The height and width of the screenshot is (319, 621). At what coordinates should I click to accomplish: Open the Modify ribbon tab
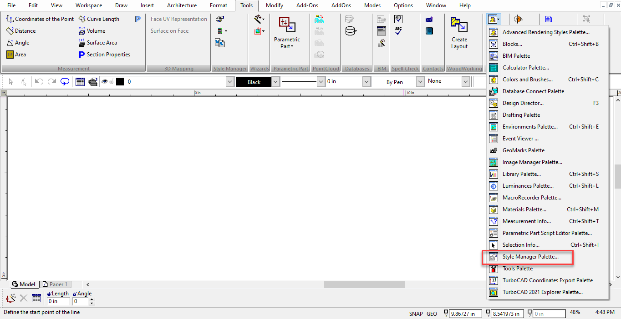pyautogui.click(x=274, y=5)
